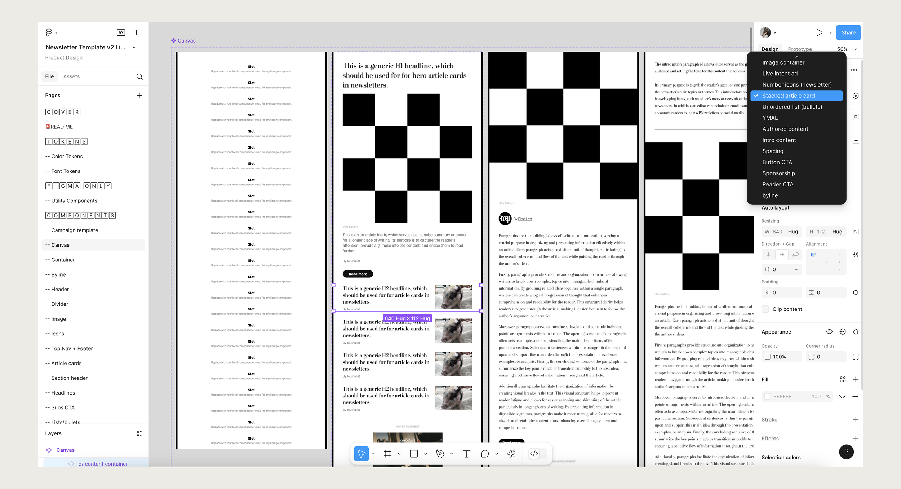
Task: Toggle Appearance visibility eye icon
Action: tap(829, 332)
